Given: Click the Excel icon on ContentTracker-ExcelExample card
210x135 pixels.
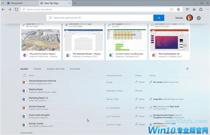Looking at the screenshot, I should [x=111, y=55].
